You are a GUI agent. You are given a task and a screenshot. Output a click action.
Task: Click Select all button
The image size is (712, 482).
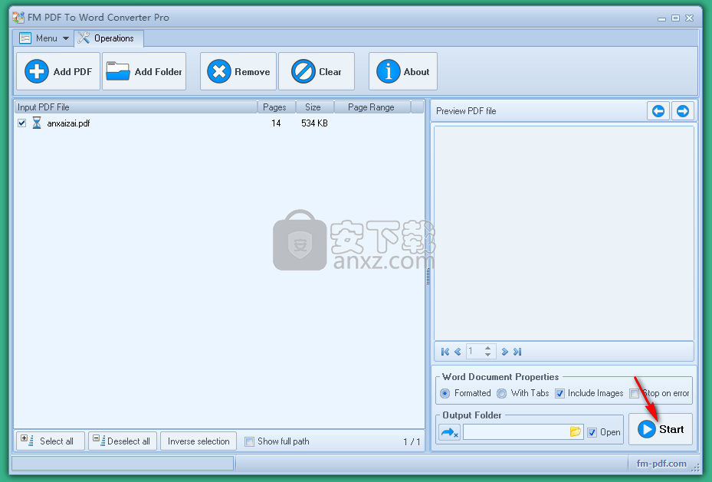pyautogui.click(x=51, y=441)
